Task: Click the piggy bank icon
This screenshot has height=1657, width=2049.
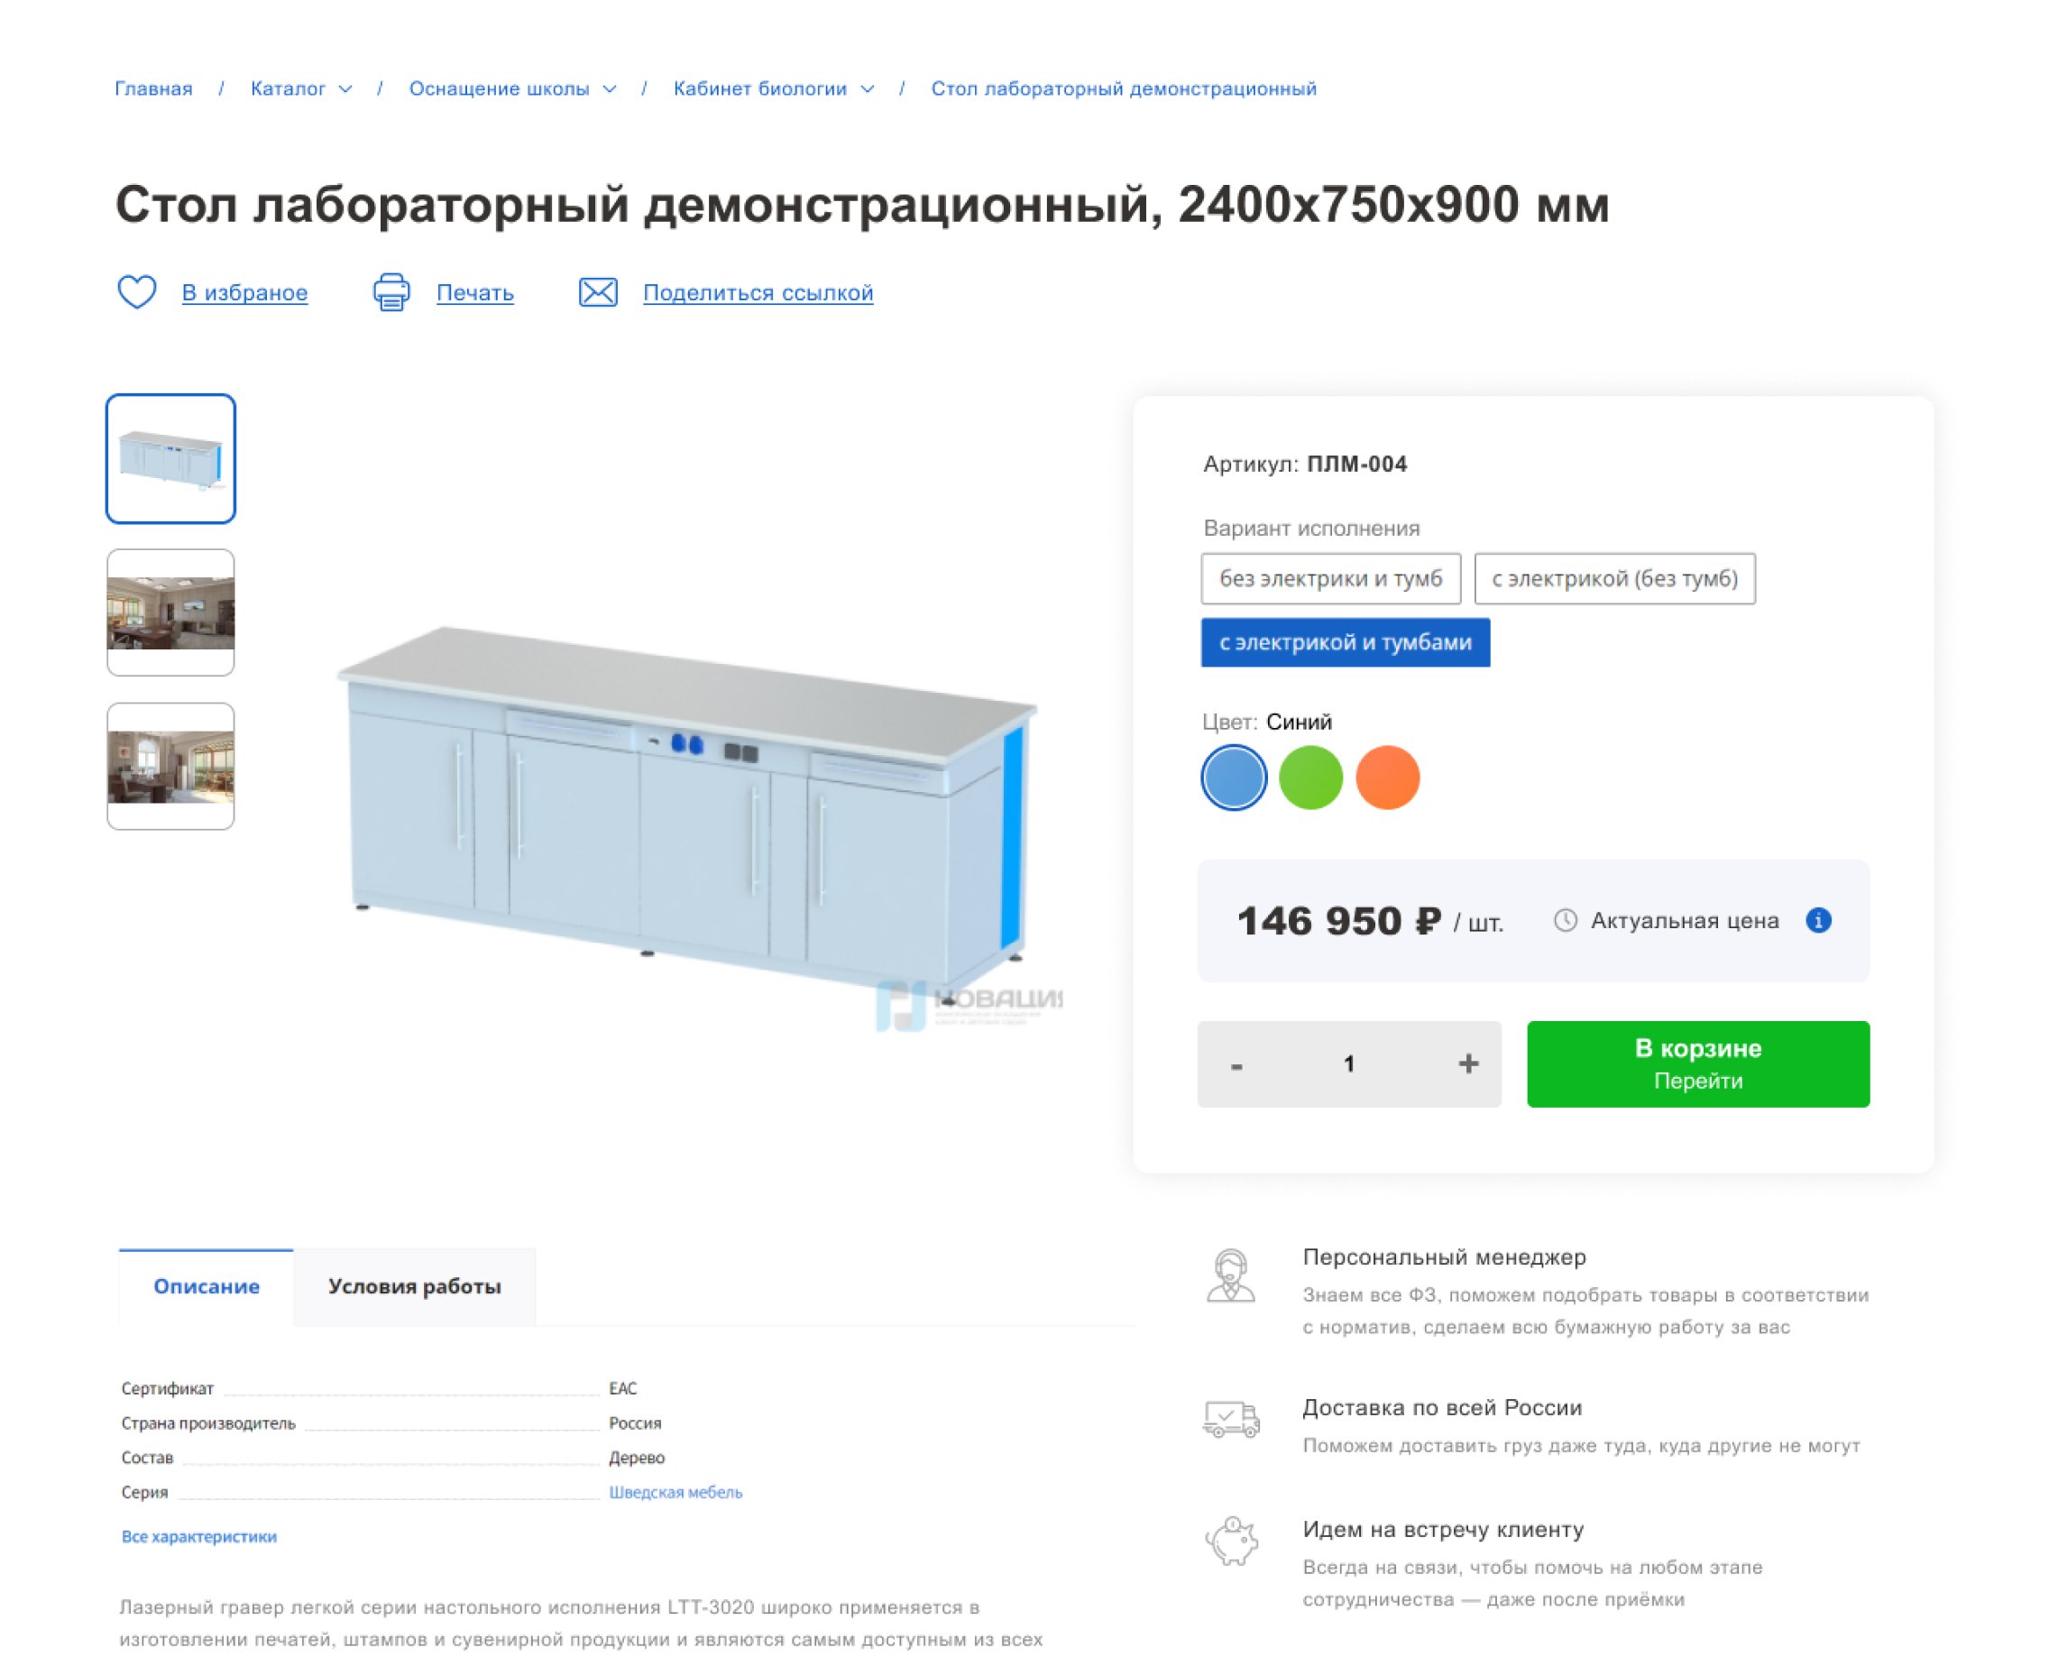Action: click(1231, 1542)
